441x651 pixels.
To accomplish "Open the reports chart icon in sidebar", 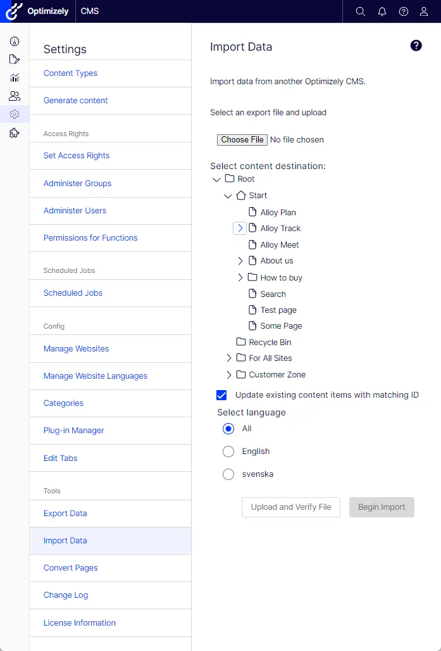I will [x=15, y=78].
